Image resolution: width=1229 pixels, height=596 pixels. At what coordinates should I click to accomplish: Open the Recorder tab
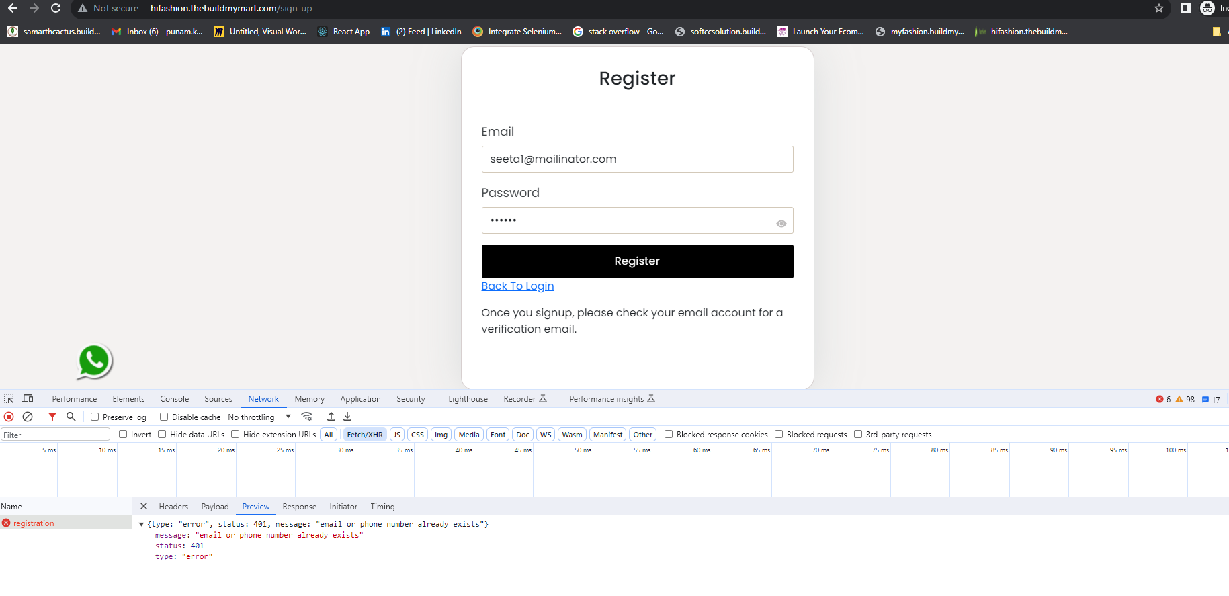tap(525, 399)
